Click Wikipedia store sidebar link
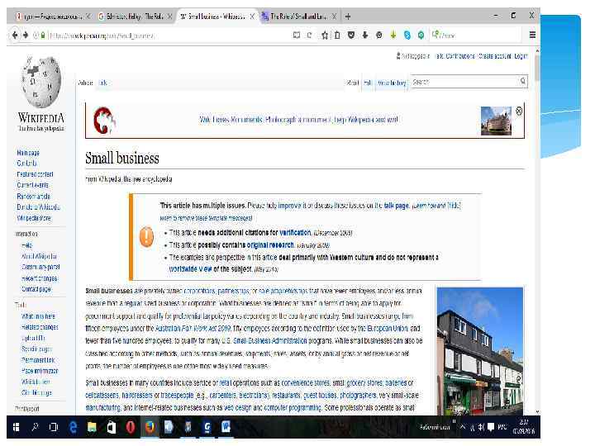This screenshot has width=595, height=446. 34,218
